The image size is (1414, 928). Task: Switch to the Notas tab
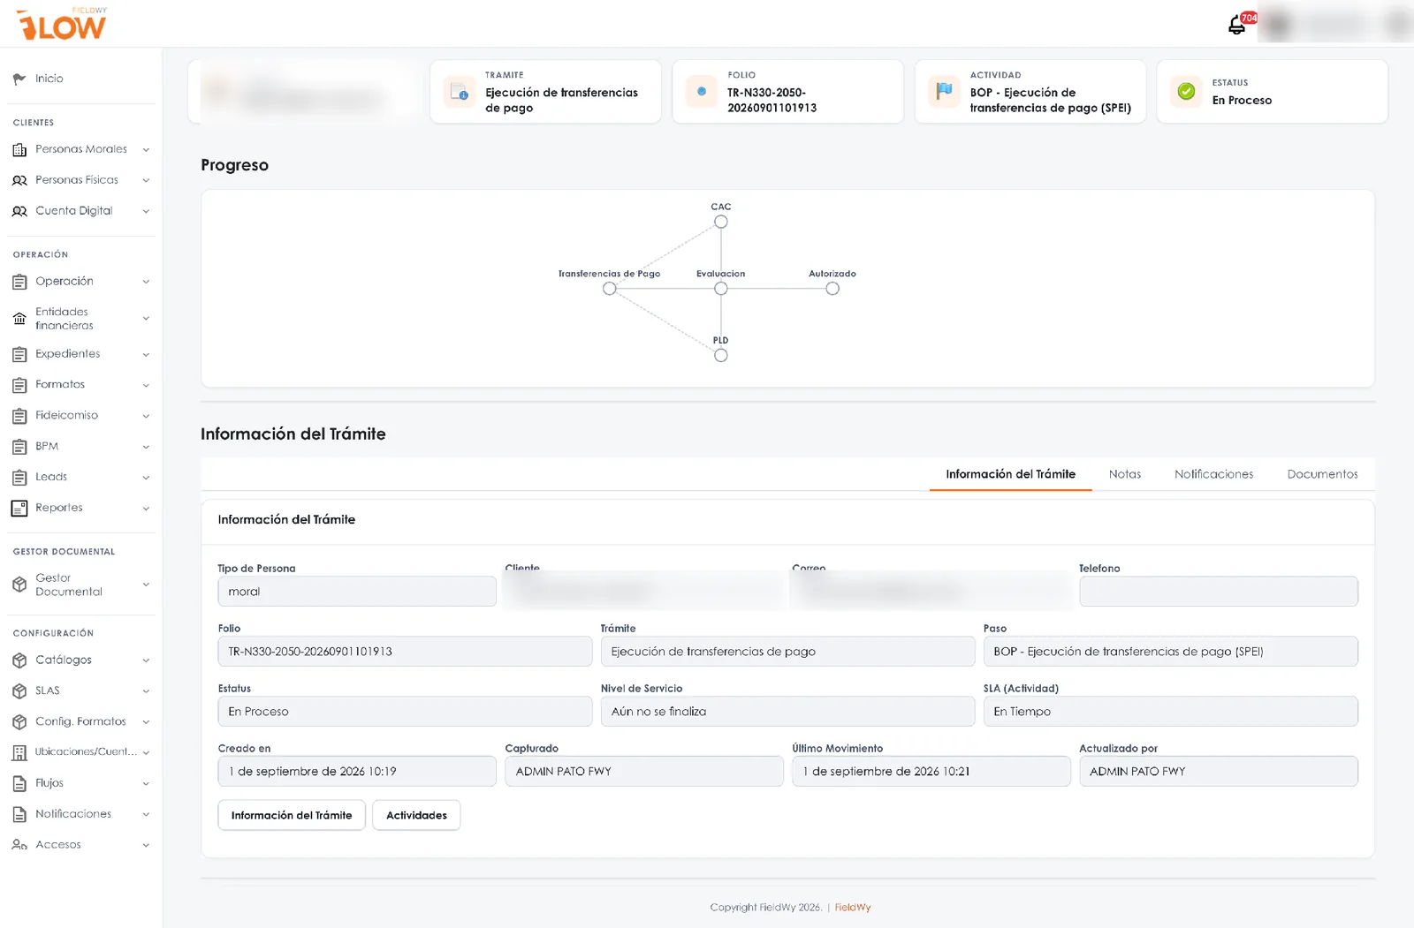[1125, 474]
